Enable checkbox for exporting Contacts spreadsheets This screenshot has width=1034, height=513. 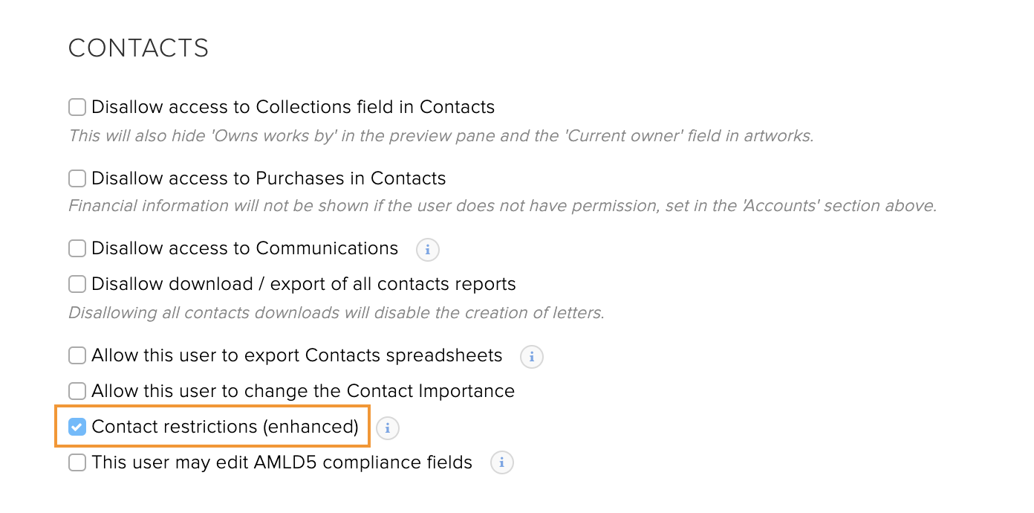77,355
